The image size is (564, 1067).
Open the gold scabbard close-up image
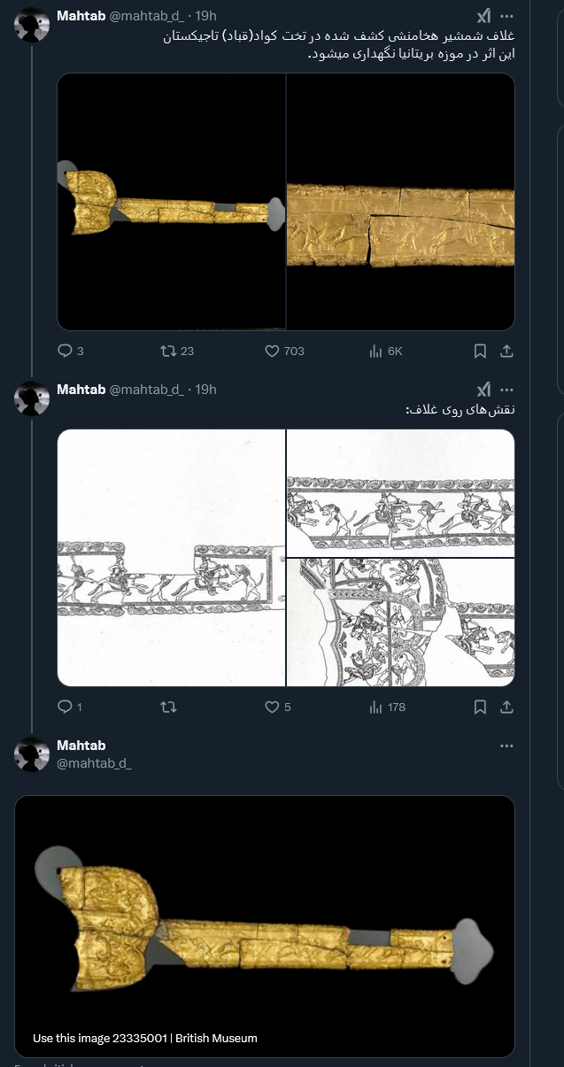pos(400,202)
